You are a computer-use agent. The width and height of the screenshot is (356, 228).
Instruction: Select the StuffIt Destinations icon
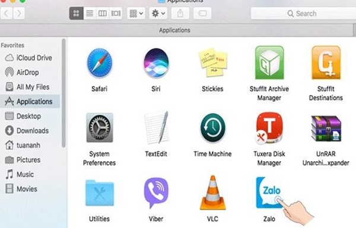click(x=326, y=63)
